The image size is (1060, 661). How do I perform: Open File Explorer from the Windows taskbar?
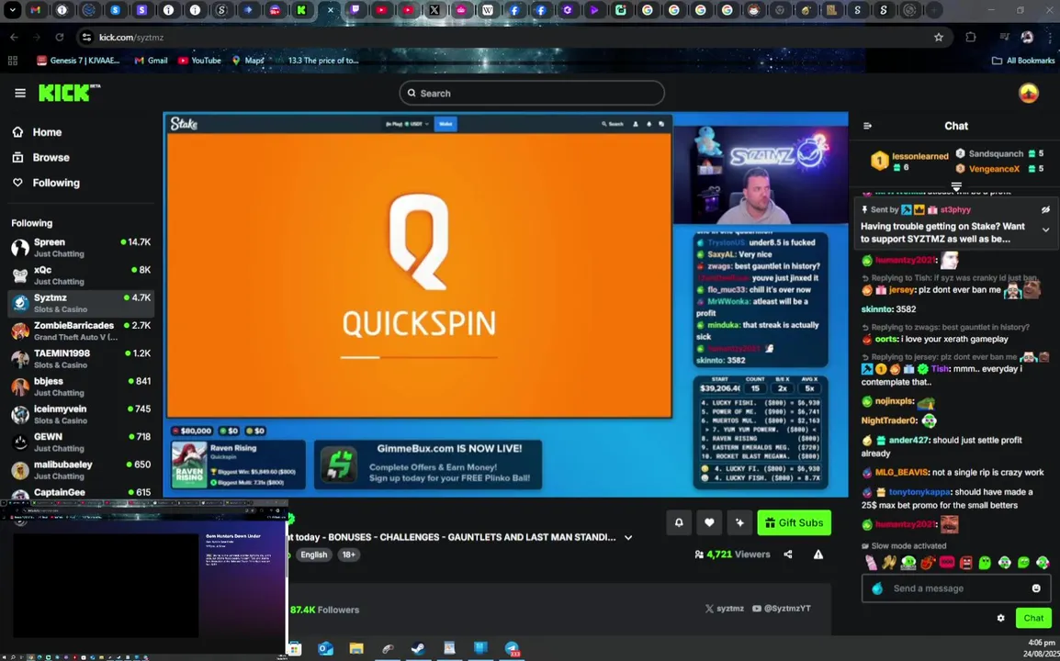pyautogui.click(x=356, y=649)
